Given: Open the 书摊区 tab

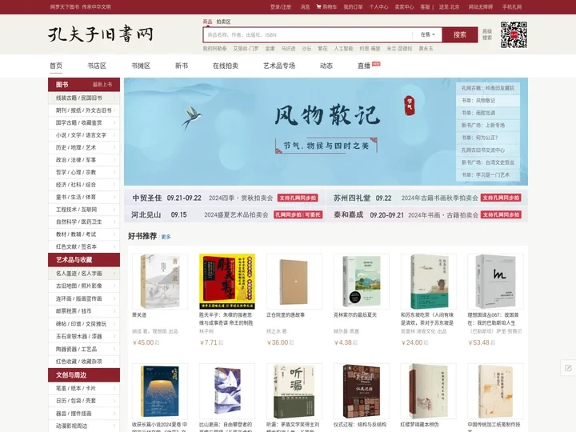Looking at the screenshot, I should click(141, 66).
